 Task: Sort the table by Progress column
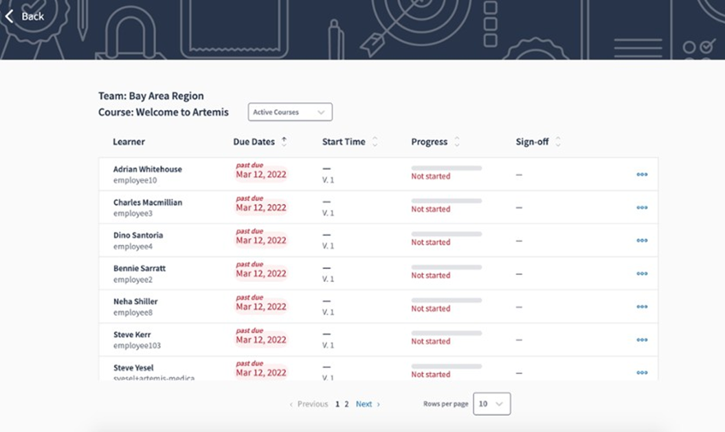pyautogui.click(x=457, y=142)
